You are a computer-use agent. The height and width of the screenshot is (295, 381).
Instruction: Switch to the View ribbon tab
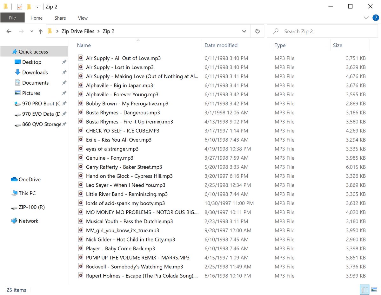point(83,18)
